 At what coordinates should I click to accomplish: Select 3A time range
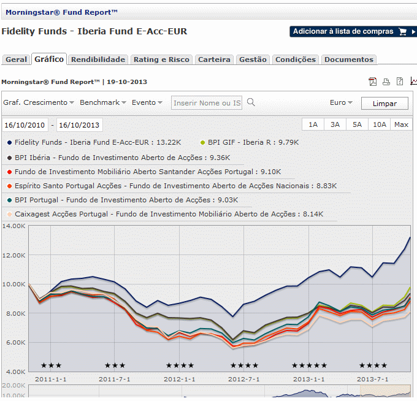[x=335, y=124]
